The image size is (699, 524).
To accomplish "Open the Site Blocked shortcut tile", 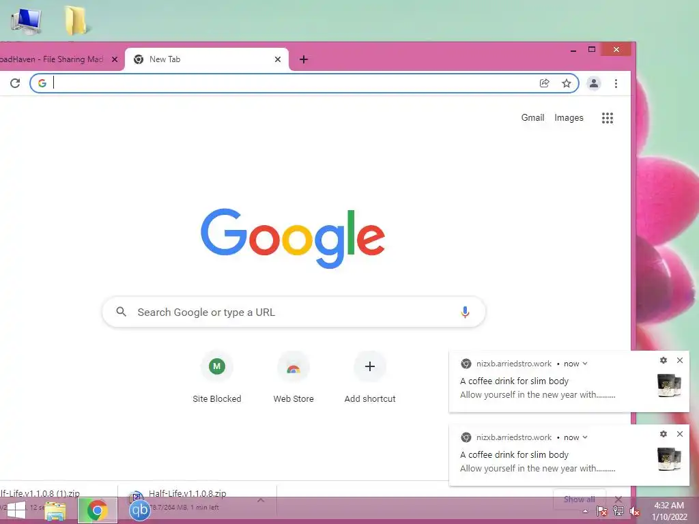I will click(216, 378).
